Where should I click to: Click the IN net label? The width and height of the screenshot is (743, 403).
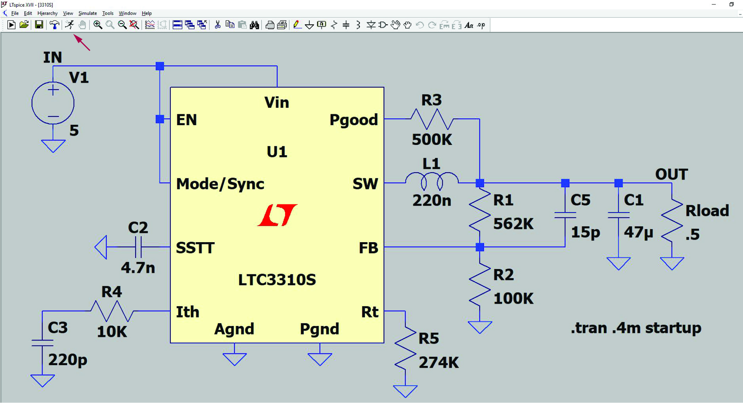point(52,57)
